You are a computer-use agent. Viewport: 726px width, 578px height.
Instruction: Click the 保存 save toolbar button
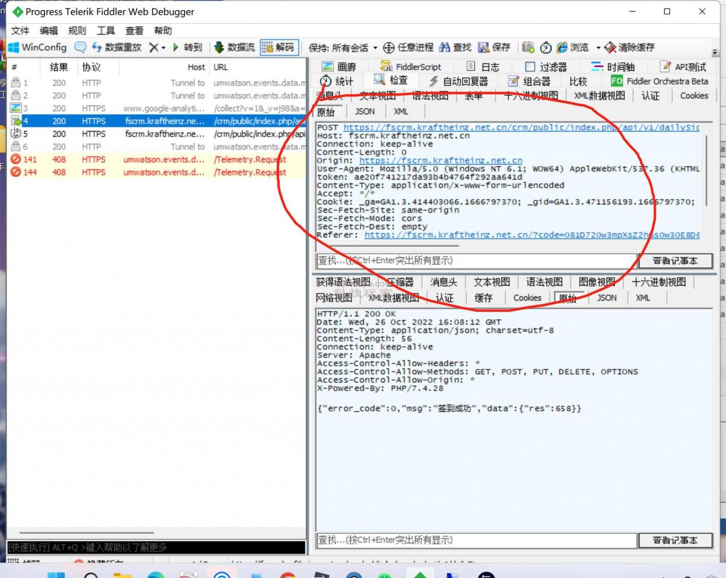pyautogui.click(x=494, y=47)
